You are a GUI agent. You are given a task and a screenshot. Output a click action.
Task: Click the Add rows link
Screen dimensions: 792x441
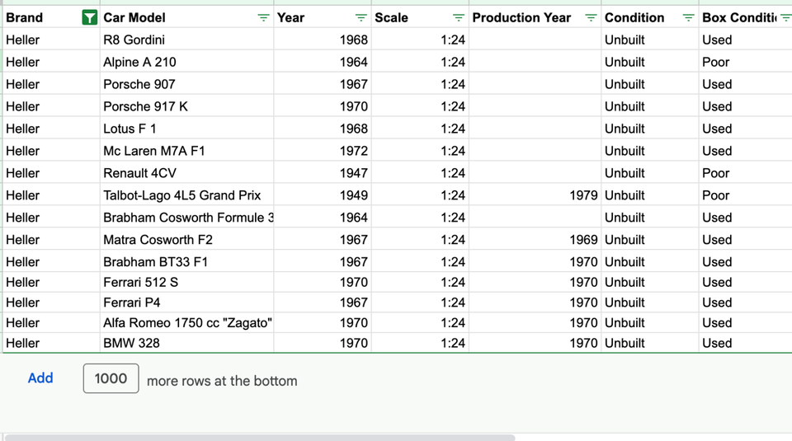pyautogui.click(x=40, y=378)
